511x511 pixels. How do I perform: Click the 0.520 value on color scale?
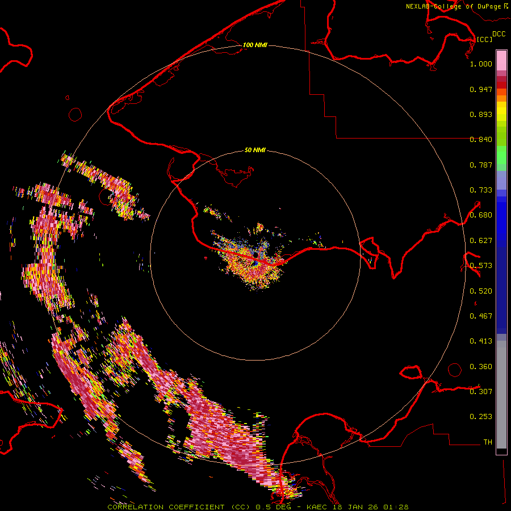[x=481, y=291]
